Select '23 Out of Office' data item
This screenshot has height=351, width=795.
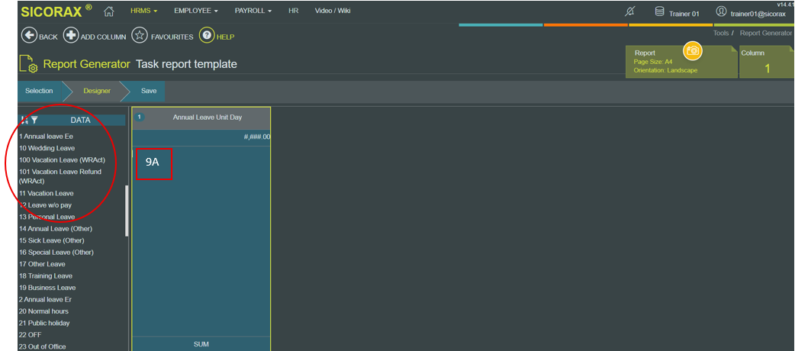[x=43, y=347]
